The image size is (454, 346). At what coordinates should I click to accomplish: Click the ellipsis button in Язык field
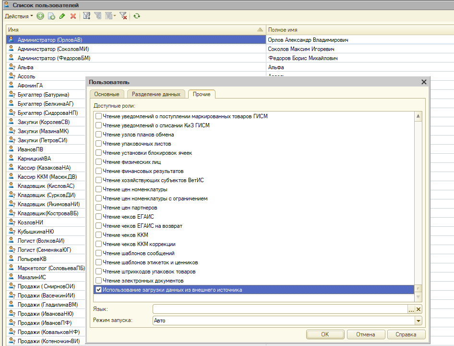[x=411, y=309]
